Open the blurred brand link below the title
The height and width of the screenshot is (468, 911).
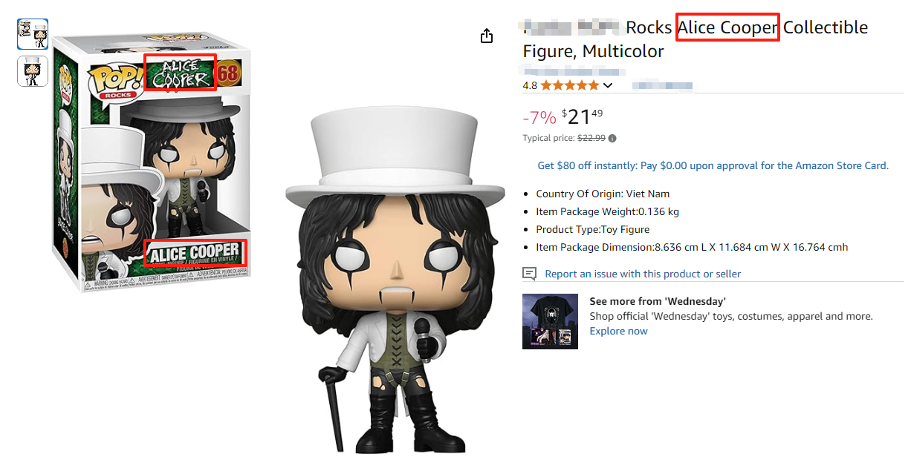click(572, 71)
